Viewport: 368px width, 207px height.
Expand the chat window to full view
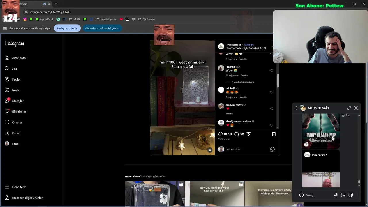(x=349, y=108)
